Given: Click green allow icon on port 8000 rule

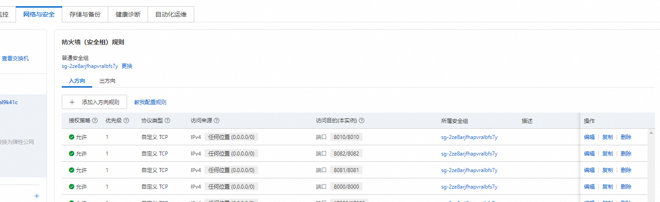Looking at the screenshot, I should click(x=72, y=187).
